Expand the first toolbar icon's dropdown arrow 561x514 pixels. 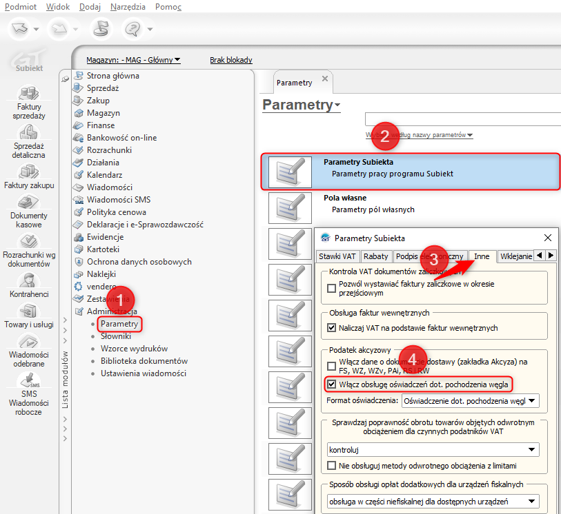point(36,30)
